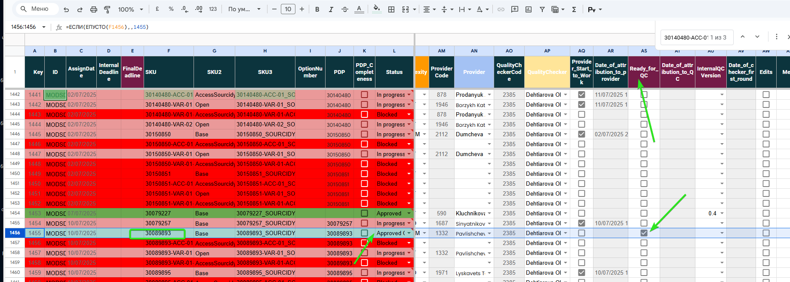This screenshot has height=282, width=790.
Task: Toggle PDP_Completeness checkbox in row 1442
Action: 364,95
